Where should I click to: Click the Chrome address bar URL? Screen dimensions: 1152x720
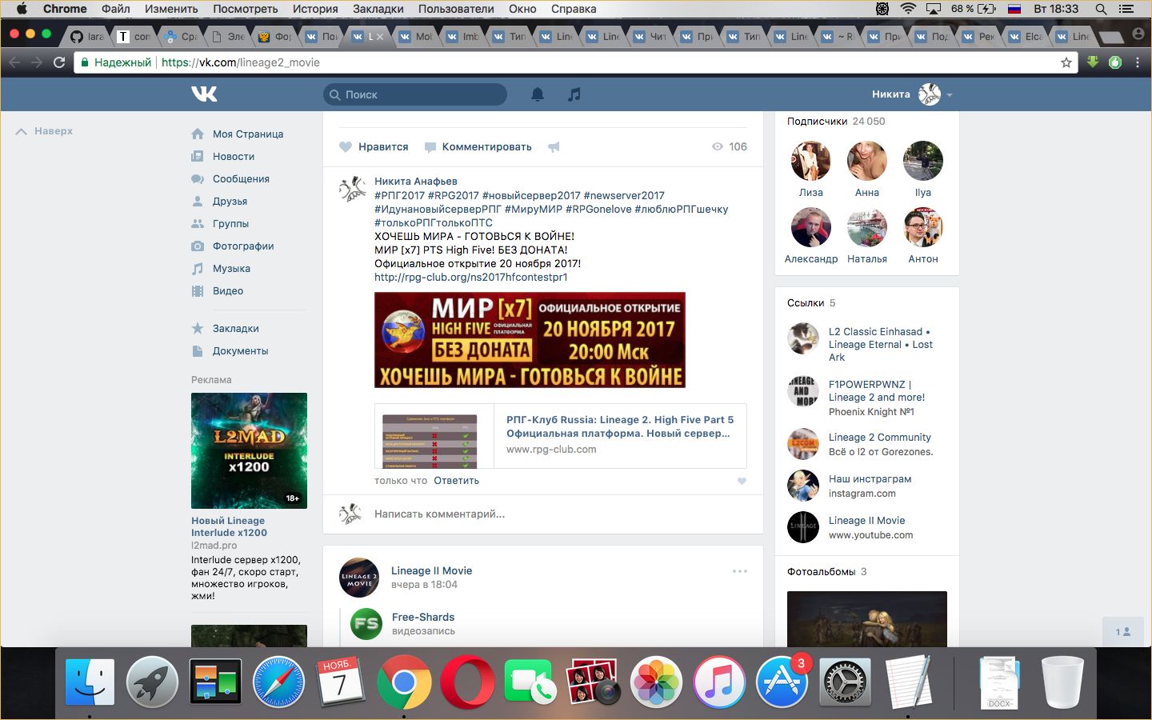[240, 62]
